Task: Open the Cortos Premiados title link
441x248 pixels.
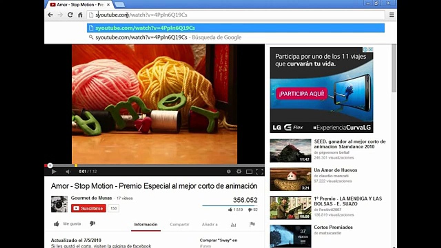Action: click(x=333, y=227)
